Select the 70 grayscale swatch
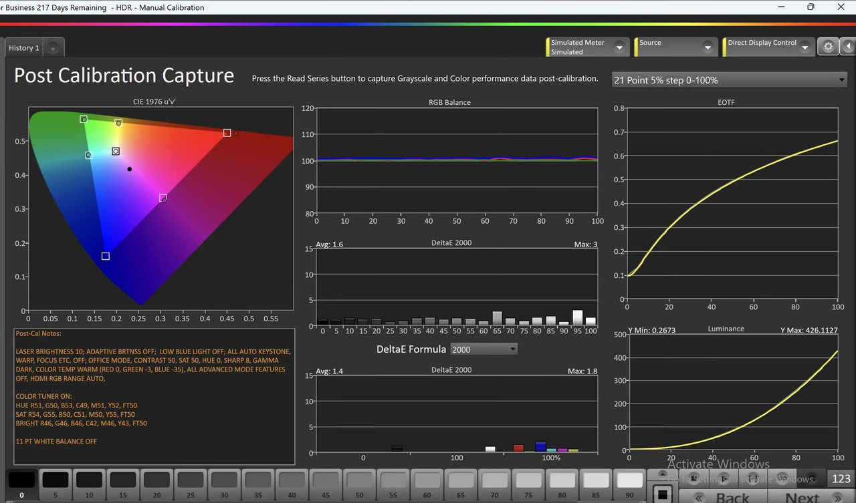Viewport: 856px width, 503px height. (x=495, y=484)
